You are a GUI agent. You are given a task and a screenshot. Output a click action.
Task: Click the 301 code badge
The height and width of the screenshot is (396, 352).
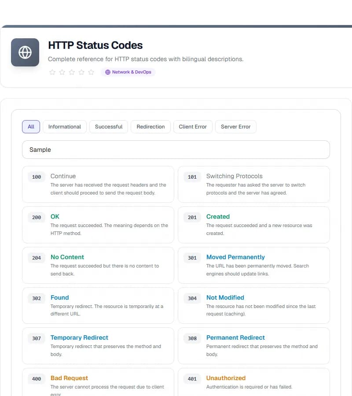click(192, 257)
